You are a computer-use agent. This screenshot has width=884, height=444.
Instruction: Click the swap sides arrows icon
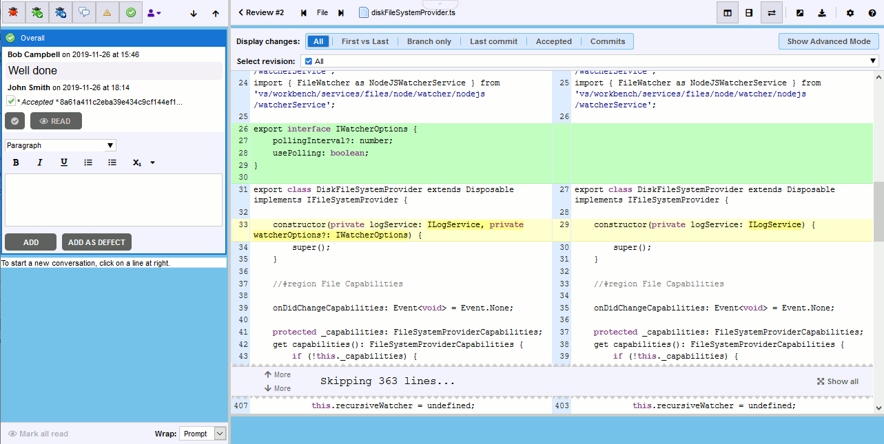(x=771, y=12)
